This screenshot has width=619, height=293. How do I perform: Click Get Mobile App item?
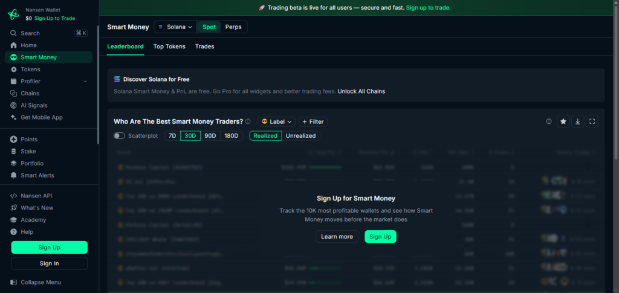(48, 117)
